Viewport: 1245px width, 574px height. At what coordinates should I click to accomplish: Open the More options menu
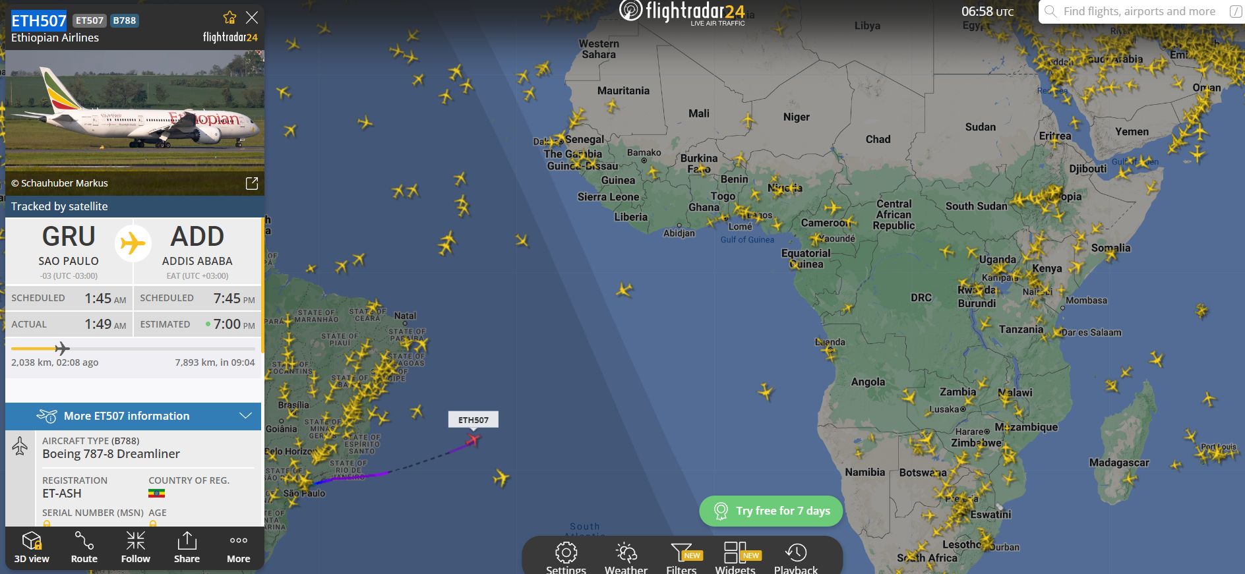pos(239,548)
